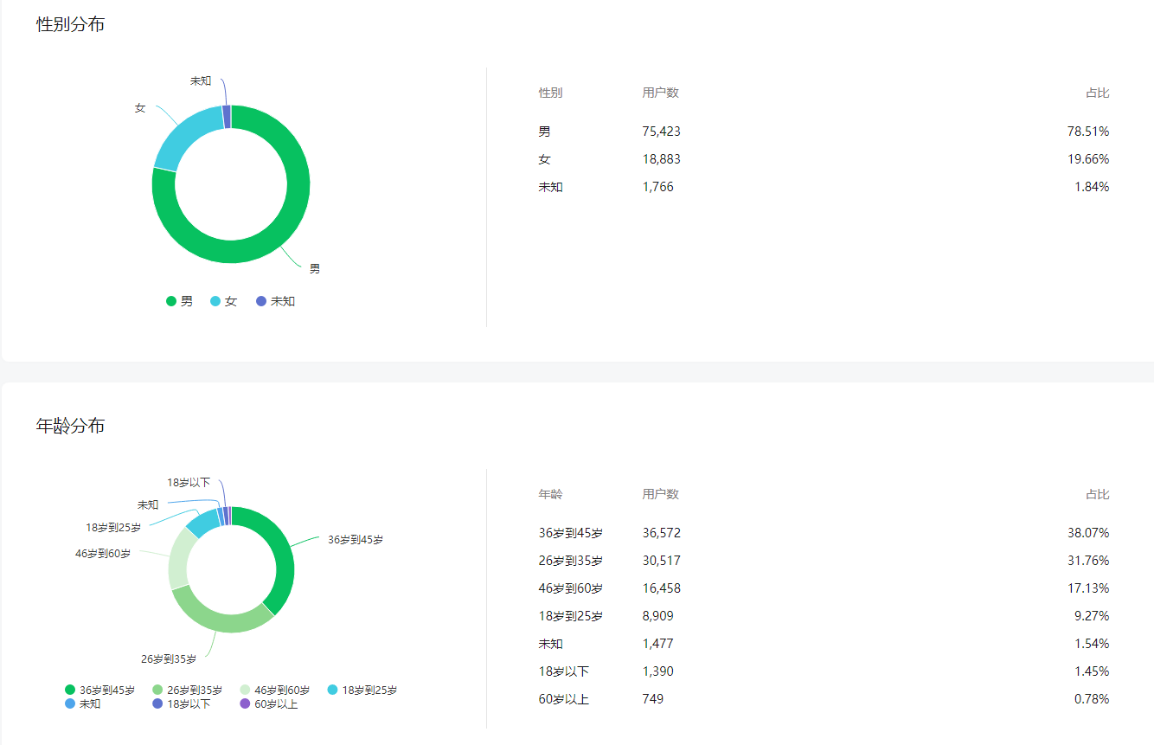Screen dimensions: 1154x745
Task: Toggle 36岁到45岁 legend entry below age chart
Action: point(100,690)
